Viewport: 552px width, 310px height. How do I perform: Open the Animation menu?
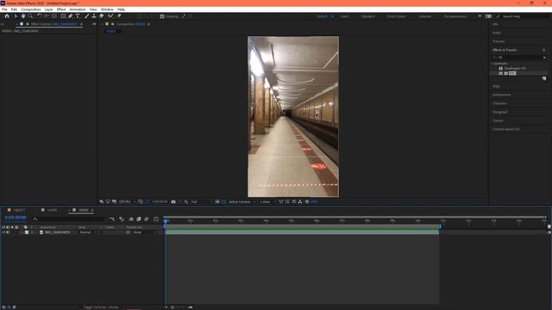point(78,9)
